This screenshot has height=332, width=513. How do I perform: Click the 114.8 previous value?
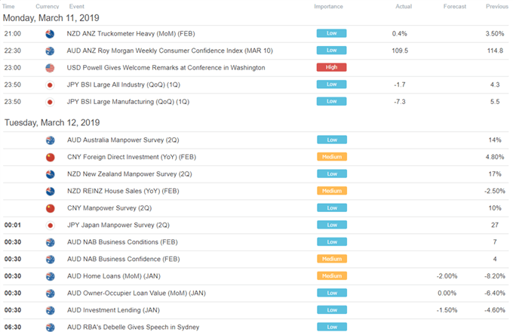[495, 51]
